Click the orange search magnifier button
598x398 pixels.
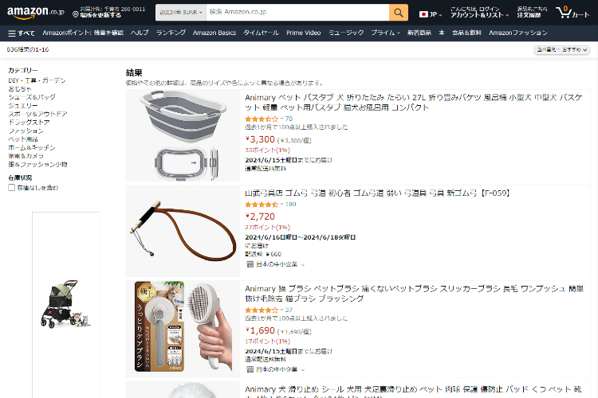(x=399, y=13)
